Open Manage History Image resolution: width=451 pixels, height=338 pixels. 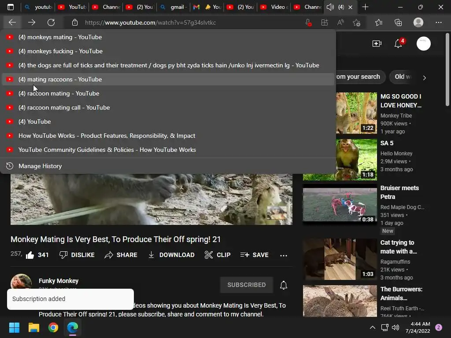coord(168,166)
